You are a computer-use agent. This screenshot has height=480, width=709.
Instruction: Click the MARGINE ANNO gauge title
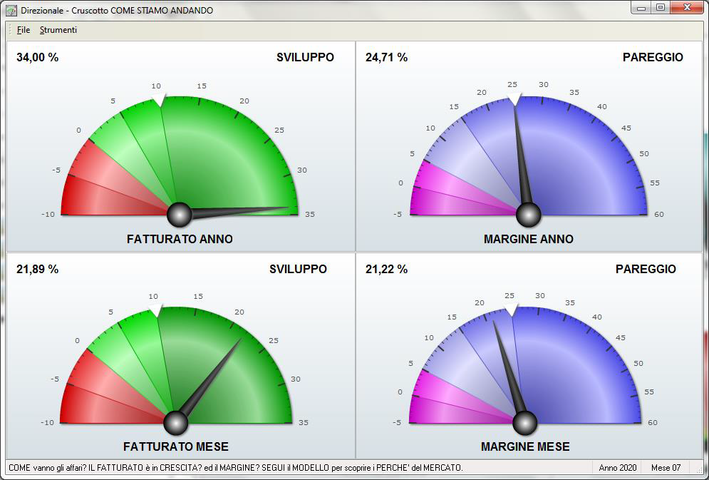tap(529, 239)
